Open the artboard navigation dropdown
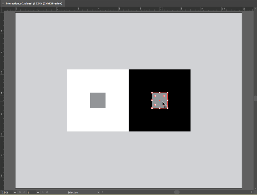The height and width of the screenshot is (195, 257). click(x=38, y=192)
